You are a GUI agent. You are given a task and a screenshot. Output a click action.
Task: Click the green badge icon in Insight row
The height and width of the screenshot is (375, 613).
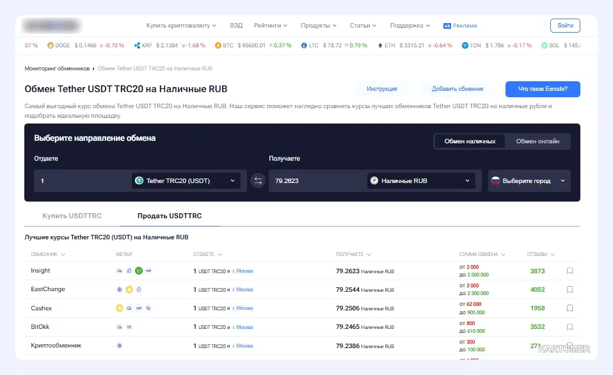point(139,271)
